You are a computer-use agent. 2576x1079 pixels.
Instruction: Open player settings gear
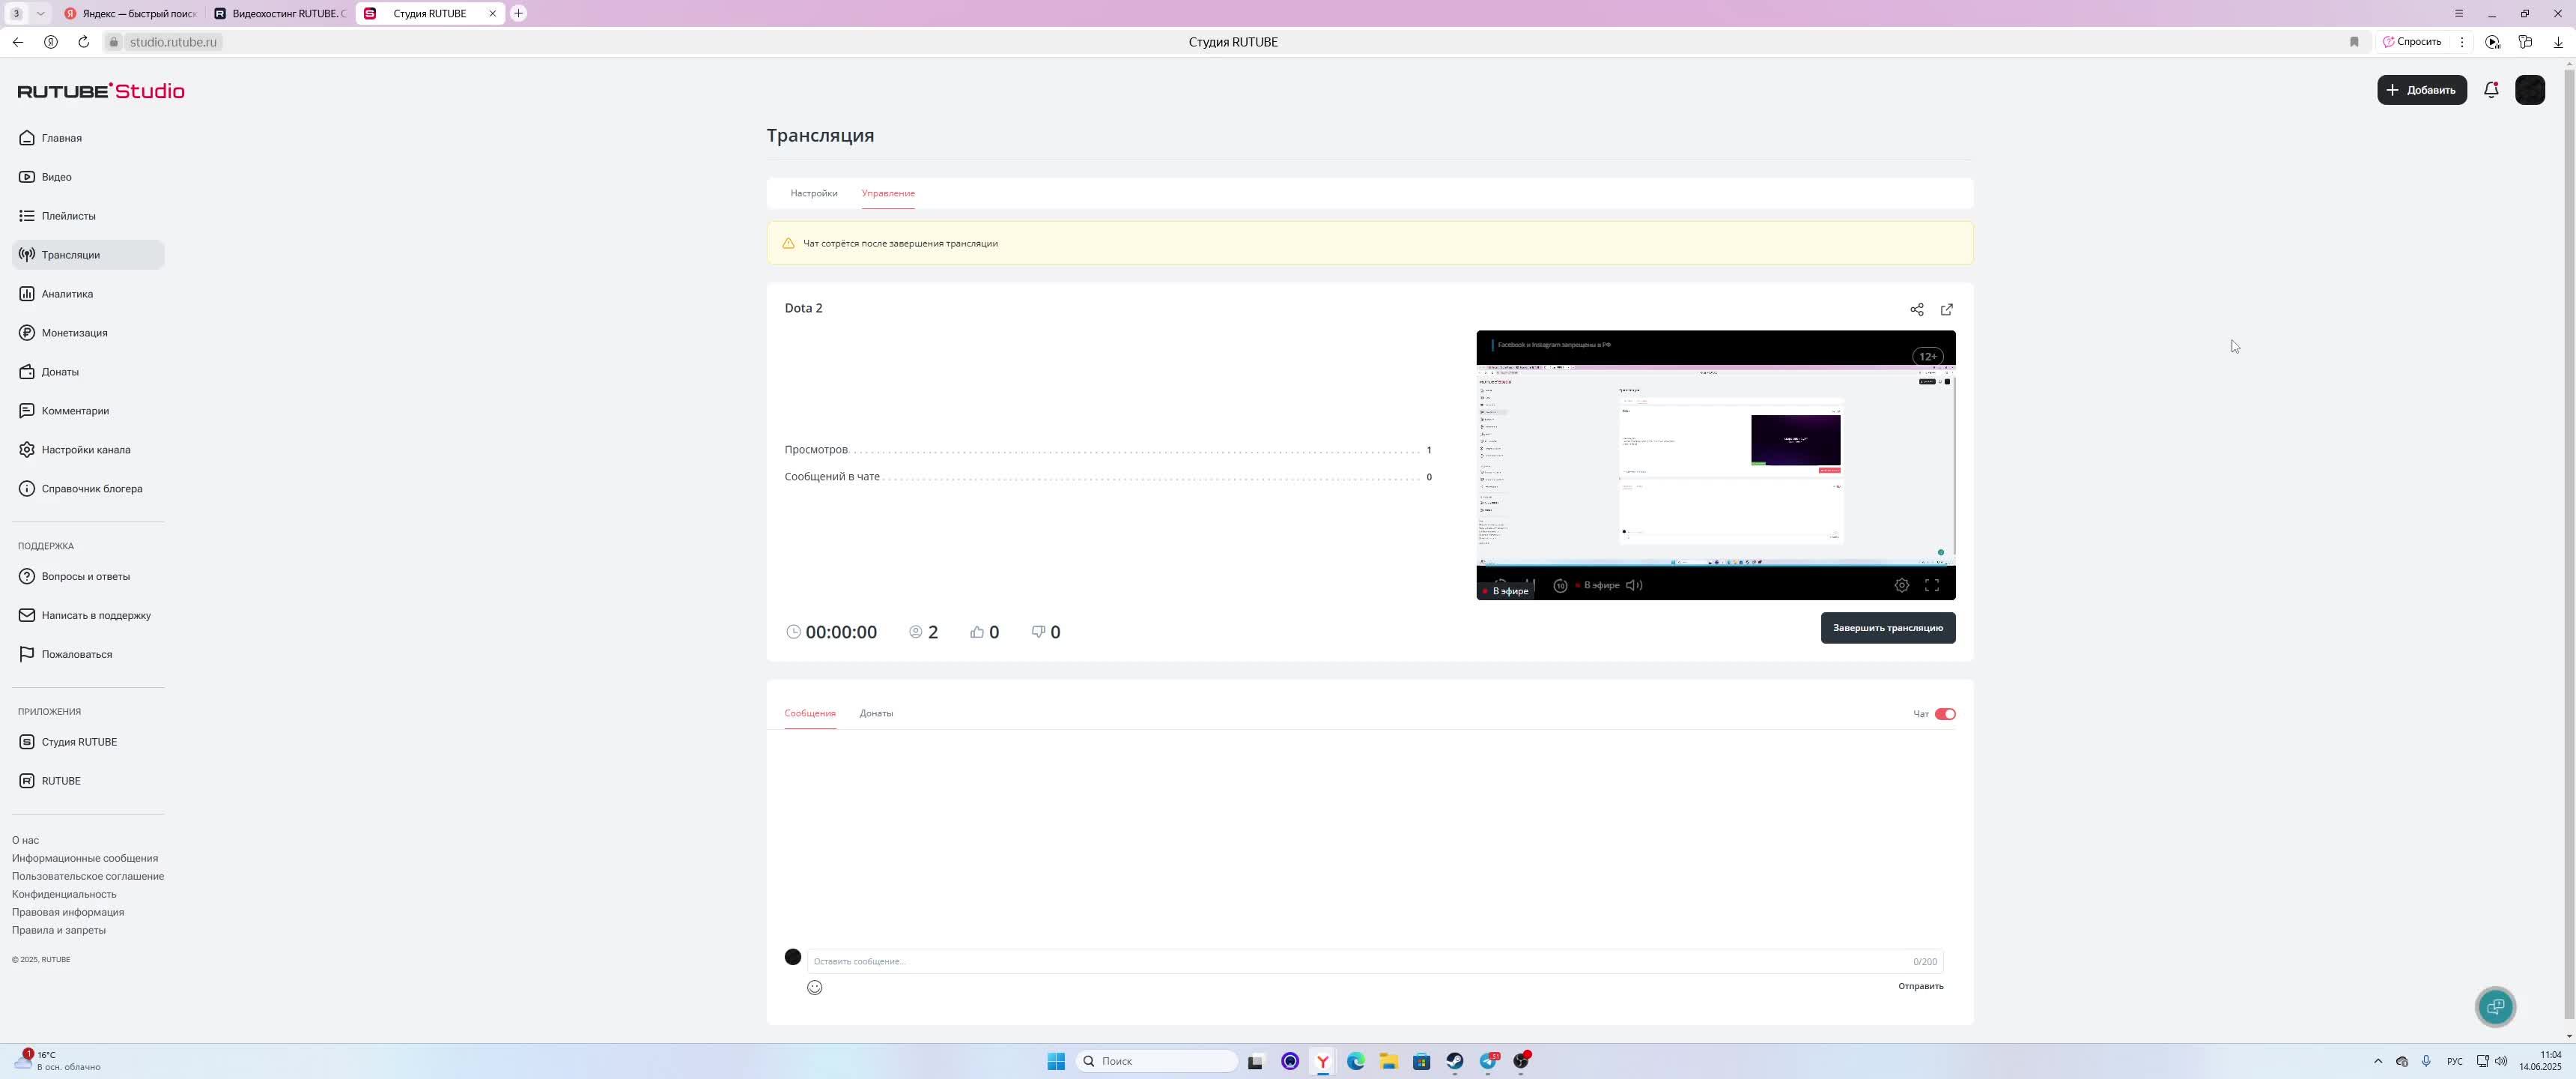coord(1902,587)
